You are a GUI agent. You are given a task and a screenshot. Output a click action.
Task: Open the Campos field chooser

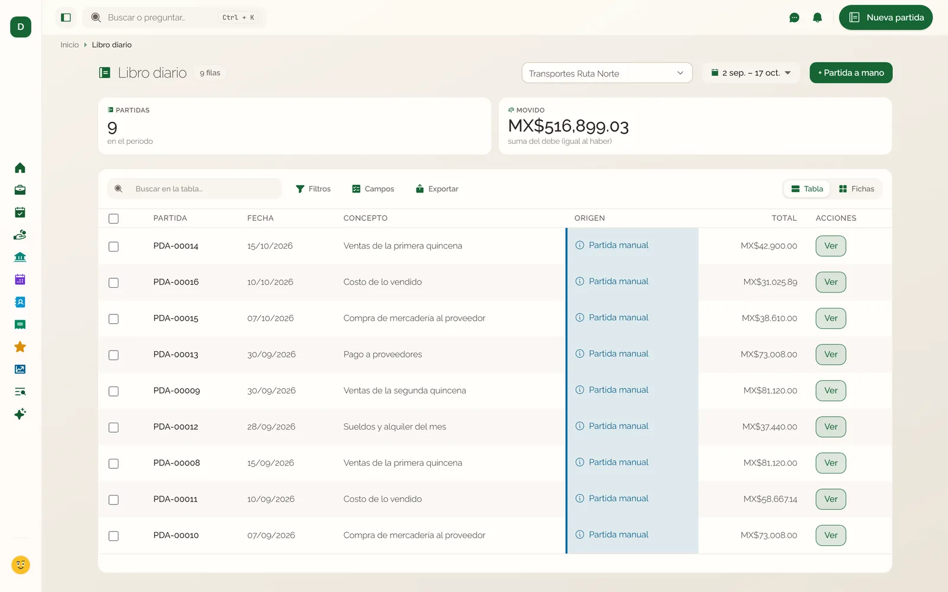pos(373,189)
